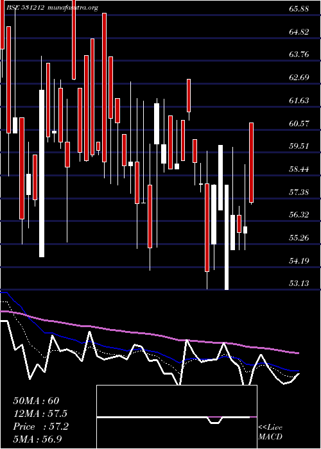Click the 62.69 price axis label
Image resolution: width=321 pixels, height=449 pixels.
[299, 78]
